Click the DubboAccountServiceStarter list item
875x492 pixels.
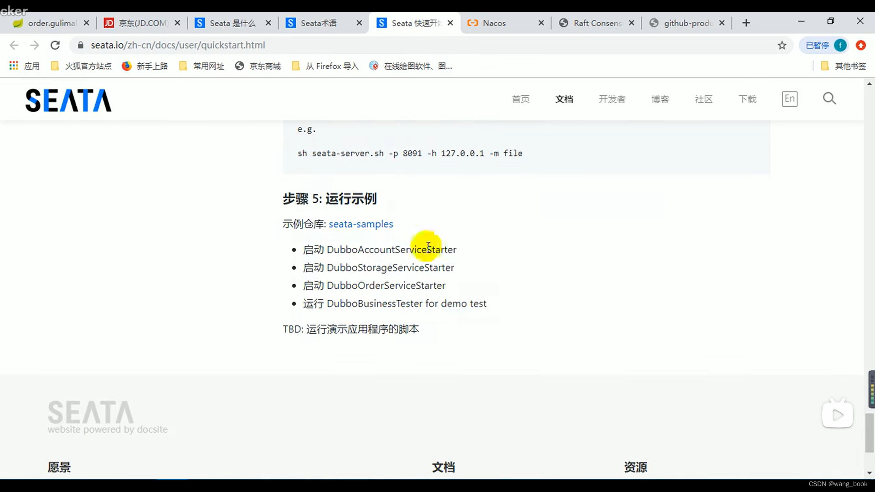(380, 250)
